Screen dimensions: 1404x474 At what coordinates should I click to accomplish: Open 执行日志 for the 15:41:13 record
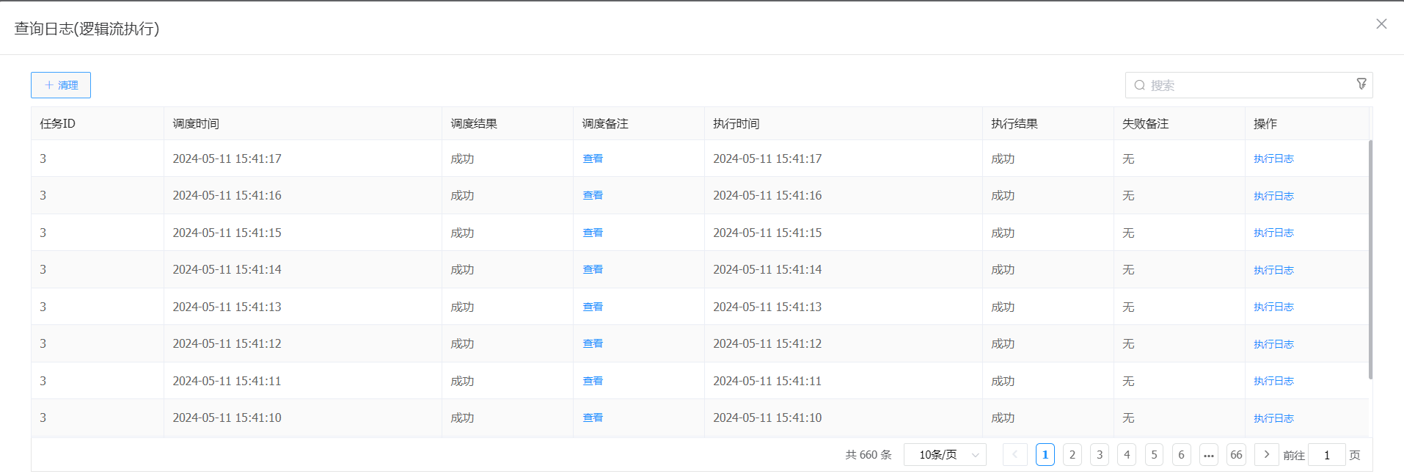tap(1273, 307)
